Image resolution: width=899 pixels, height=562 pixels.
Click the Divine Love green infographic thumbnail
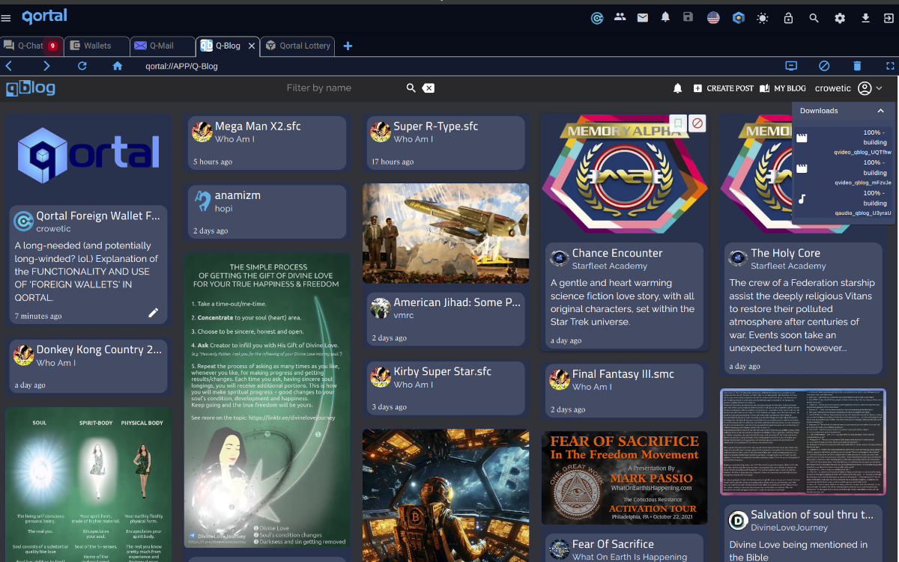click(267, 400)
